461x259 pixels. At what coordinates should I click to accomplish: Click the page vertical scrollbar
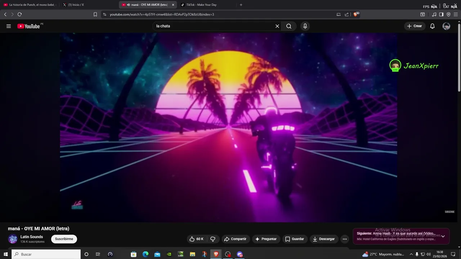pos(459,58)
